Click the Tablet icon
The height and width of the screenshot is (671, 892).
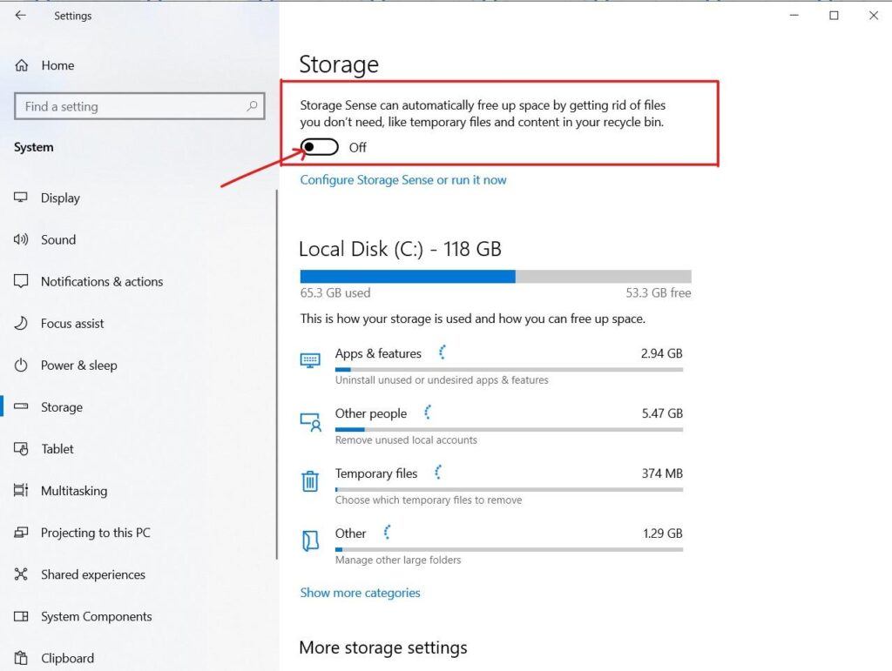pyautogui.click(x=21, y=448)
